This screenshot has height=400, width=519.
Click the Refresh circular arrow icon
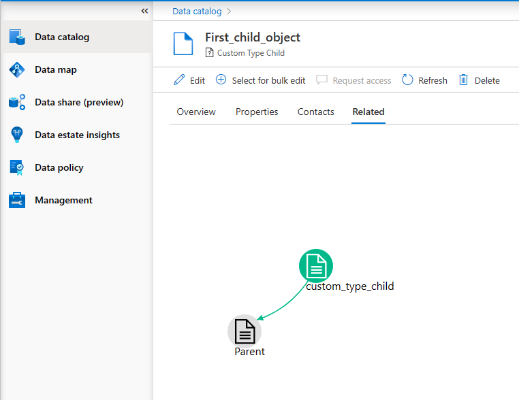click(x=408, y=80)
